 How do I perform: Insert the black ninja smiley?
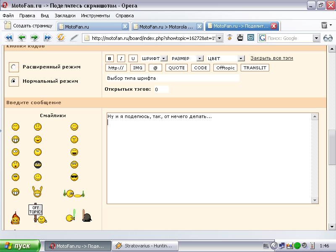pyautogui.click(x=38, y=165)
